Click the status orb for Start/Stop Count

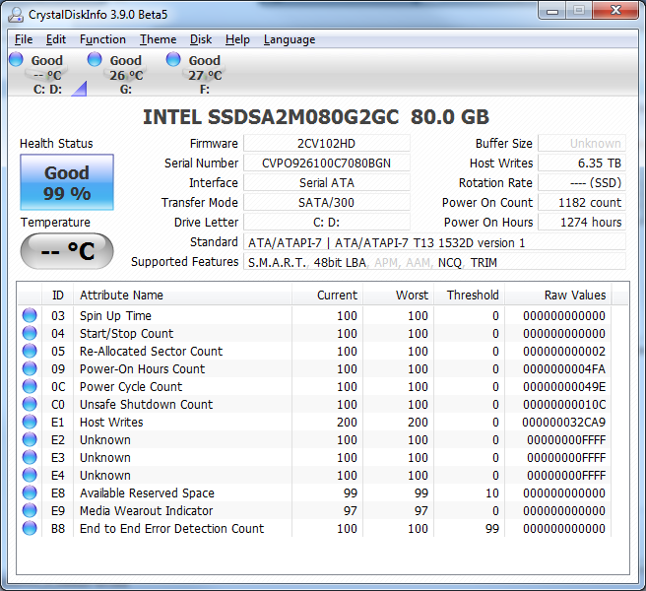pyautogui.click(x=30, y=333)
